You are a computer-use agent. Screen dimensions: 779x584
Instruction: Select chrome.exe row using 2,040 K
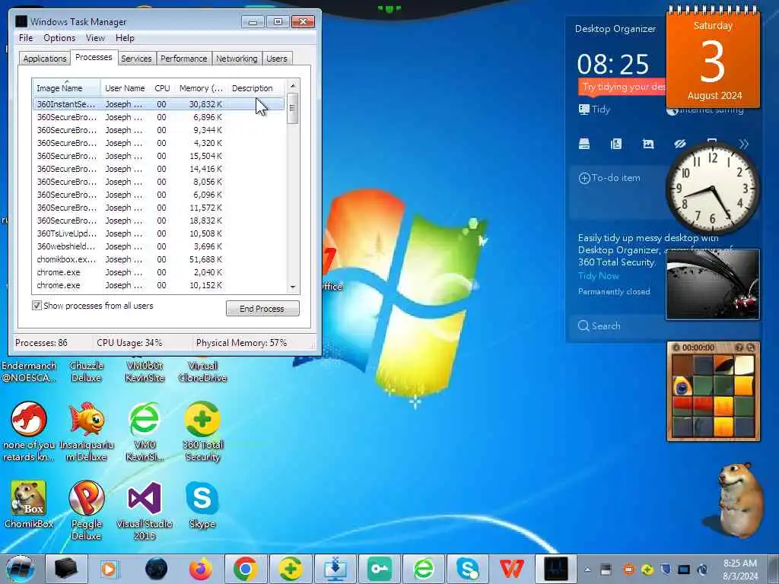[159, 272]
